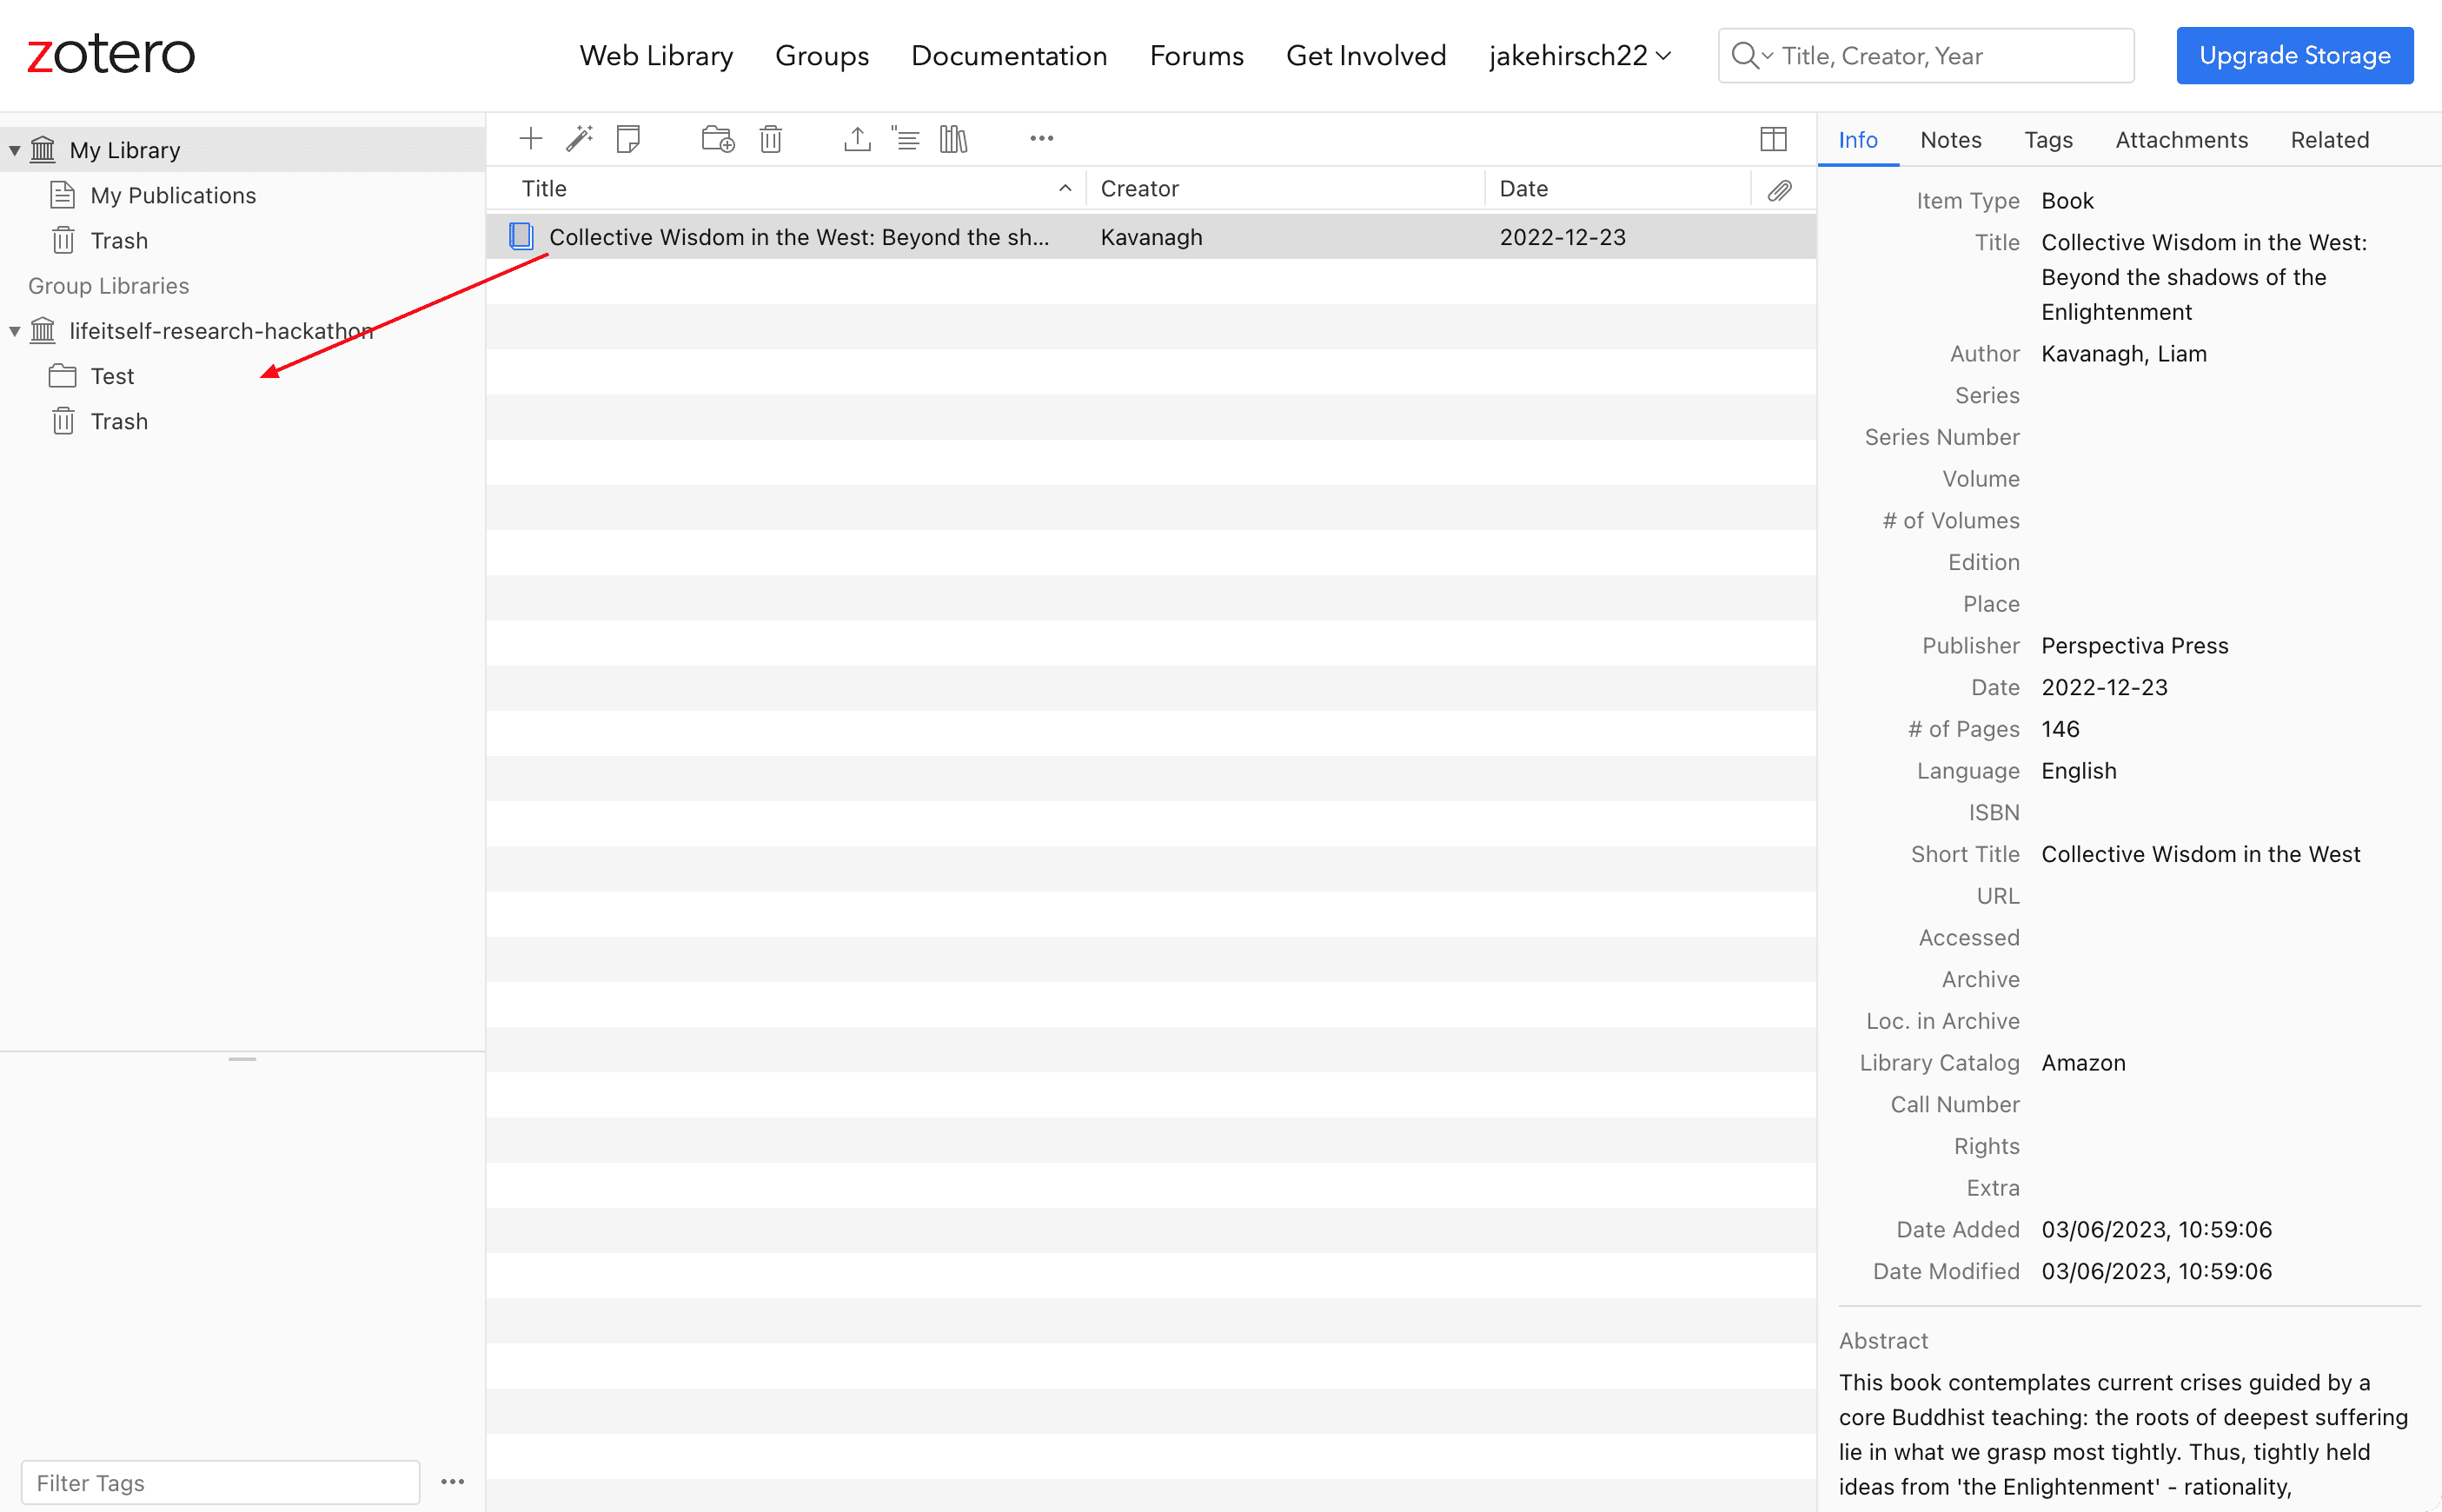
Task: Click the New Item plus icon
Action: (531, 138)
